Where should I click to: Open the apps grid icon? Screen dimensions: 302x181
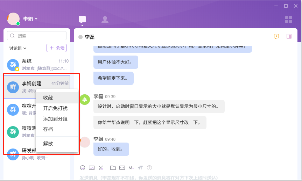[289, 20]
